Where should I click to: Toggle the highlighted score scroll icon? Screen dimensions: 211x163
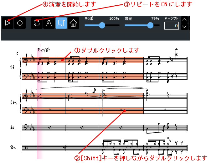pyautogui.click(x=61, y=23)
